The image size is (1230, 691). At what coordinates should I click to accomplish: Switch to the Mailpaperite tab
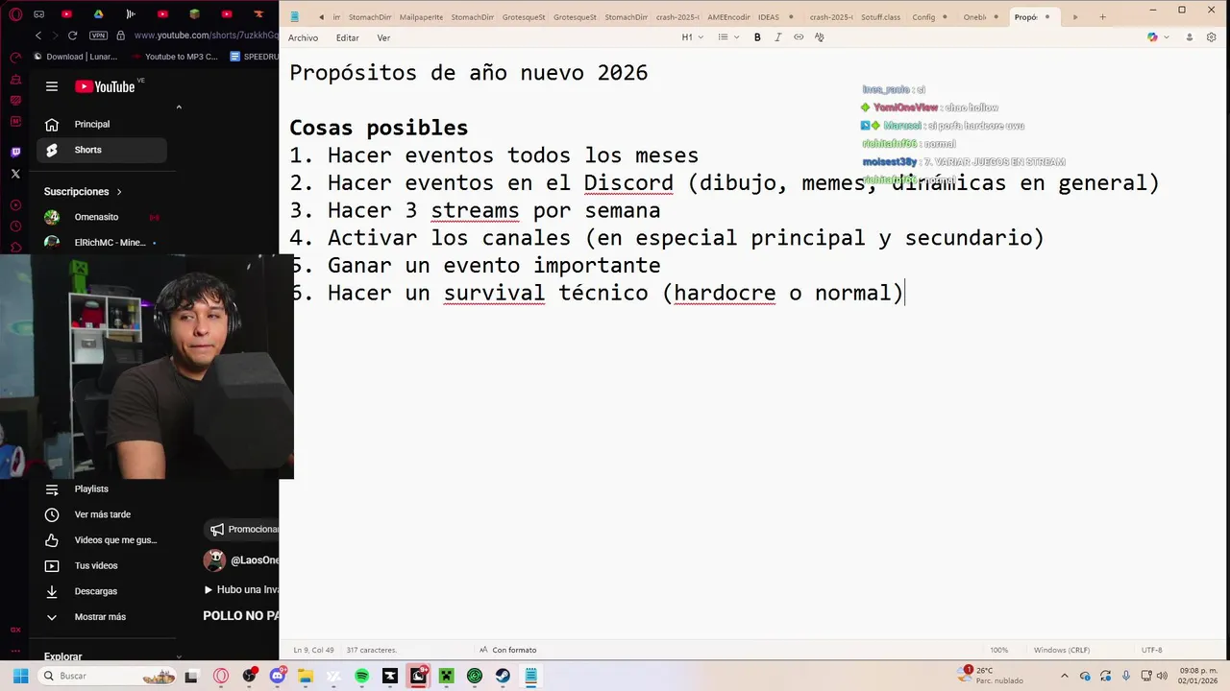pos(421,17)
